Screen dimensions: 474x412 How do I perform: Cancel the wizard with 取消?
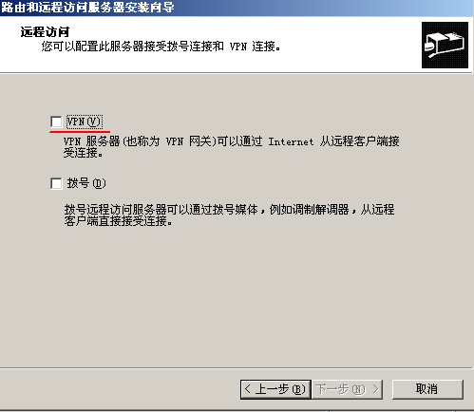tap(427, 389)
